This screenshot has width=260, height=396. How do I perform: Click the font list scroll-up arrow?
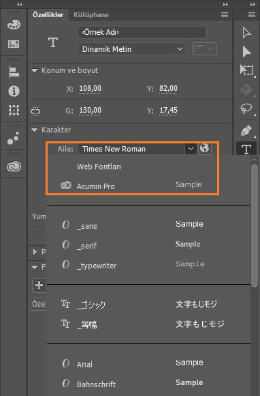point(255,160)
